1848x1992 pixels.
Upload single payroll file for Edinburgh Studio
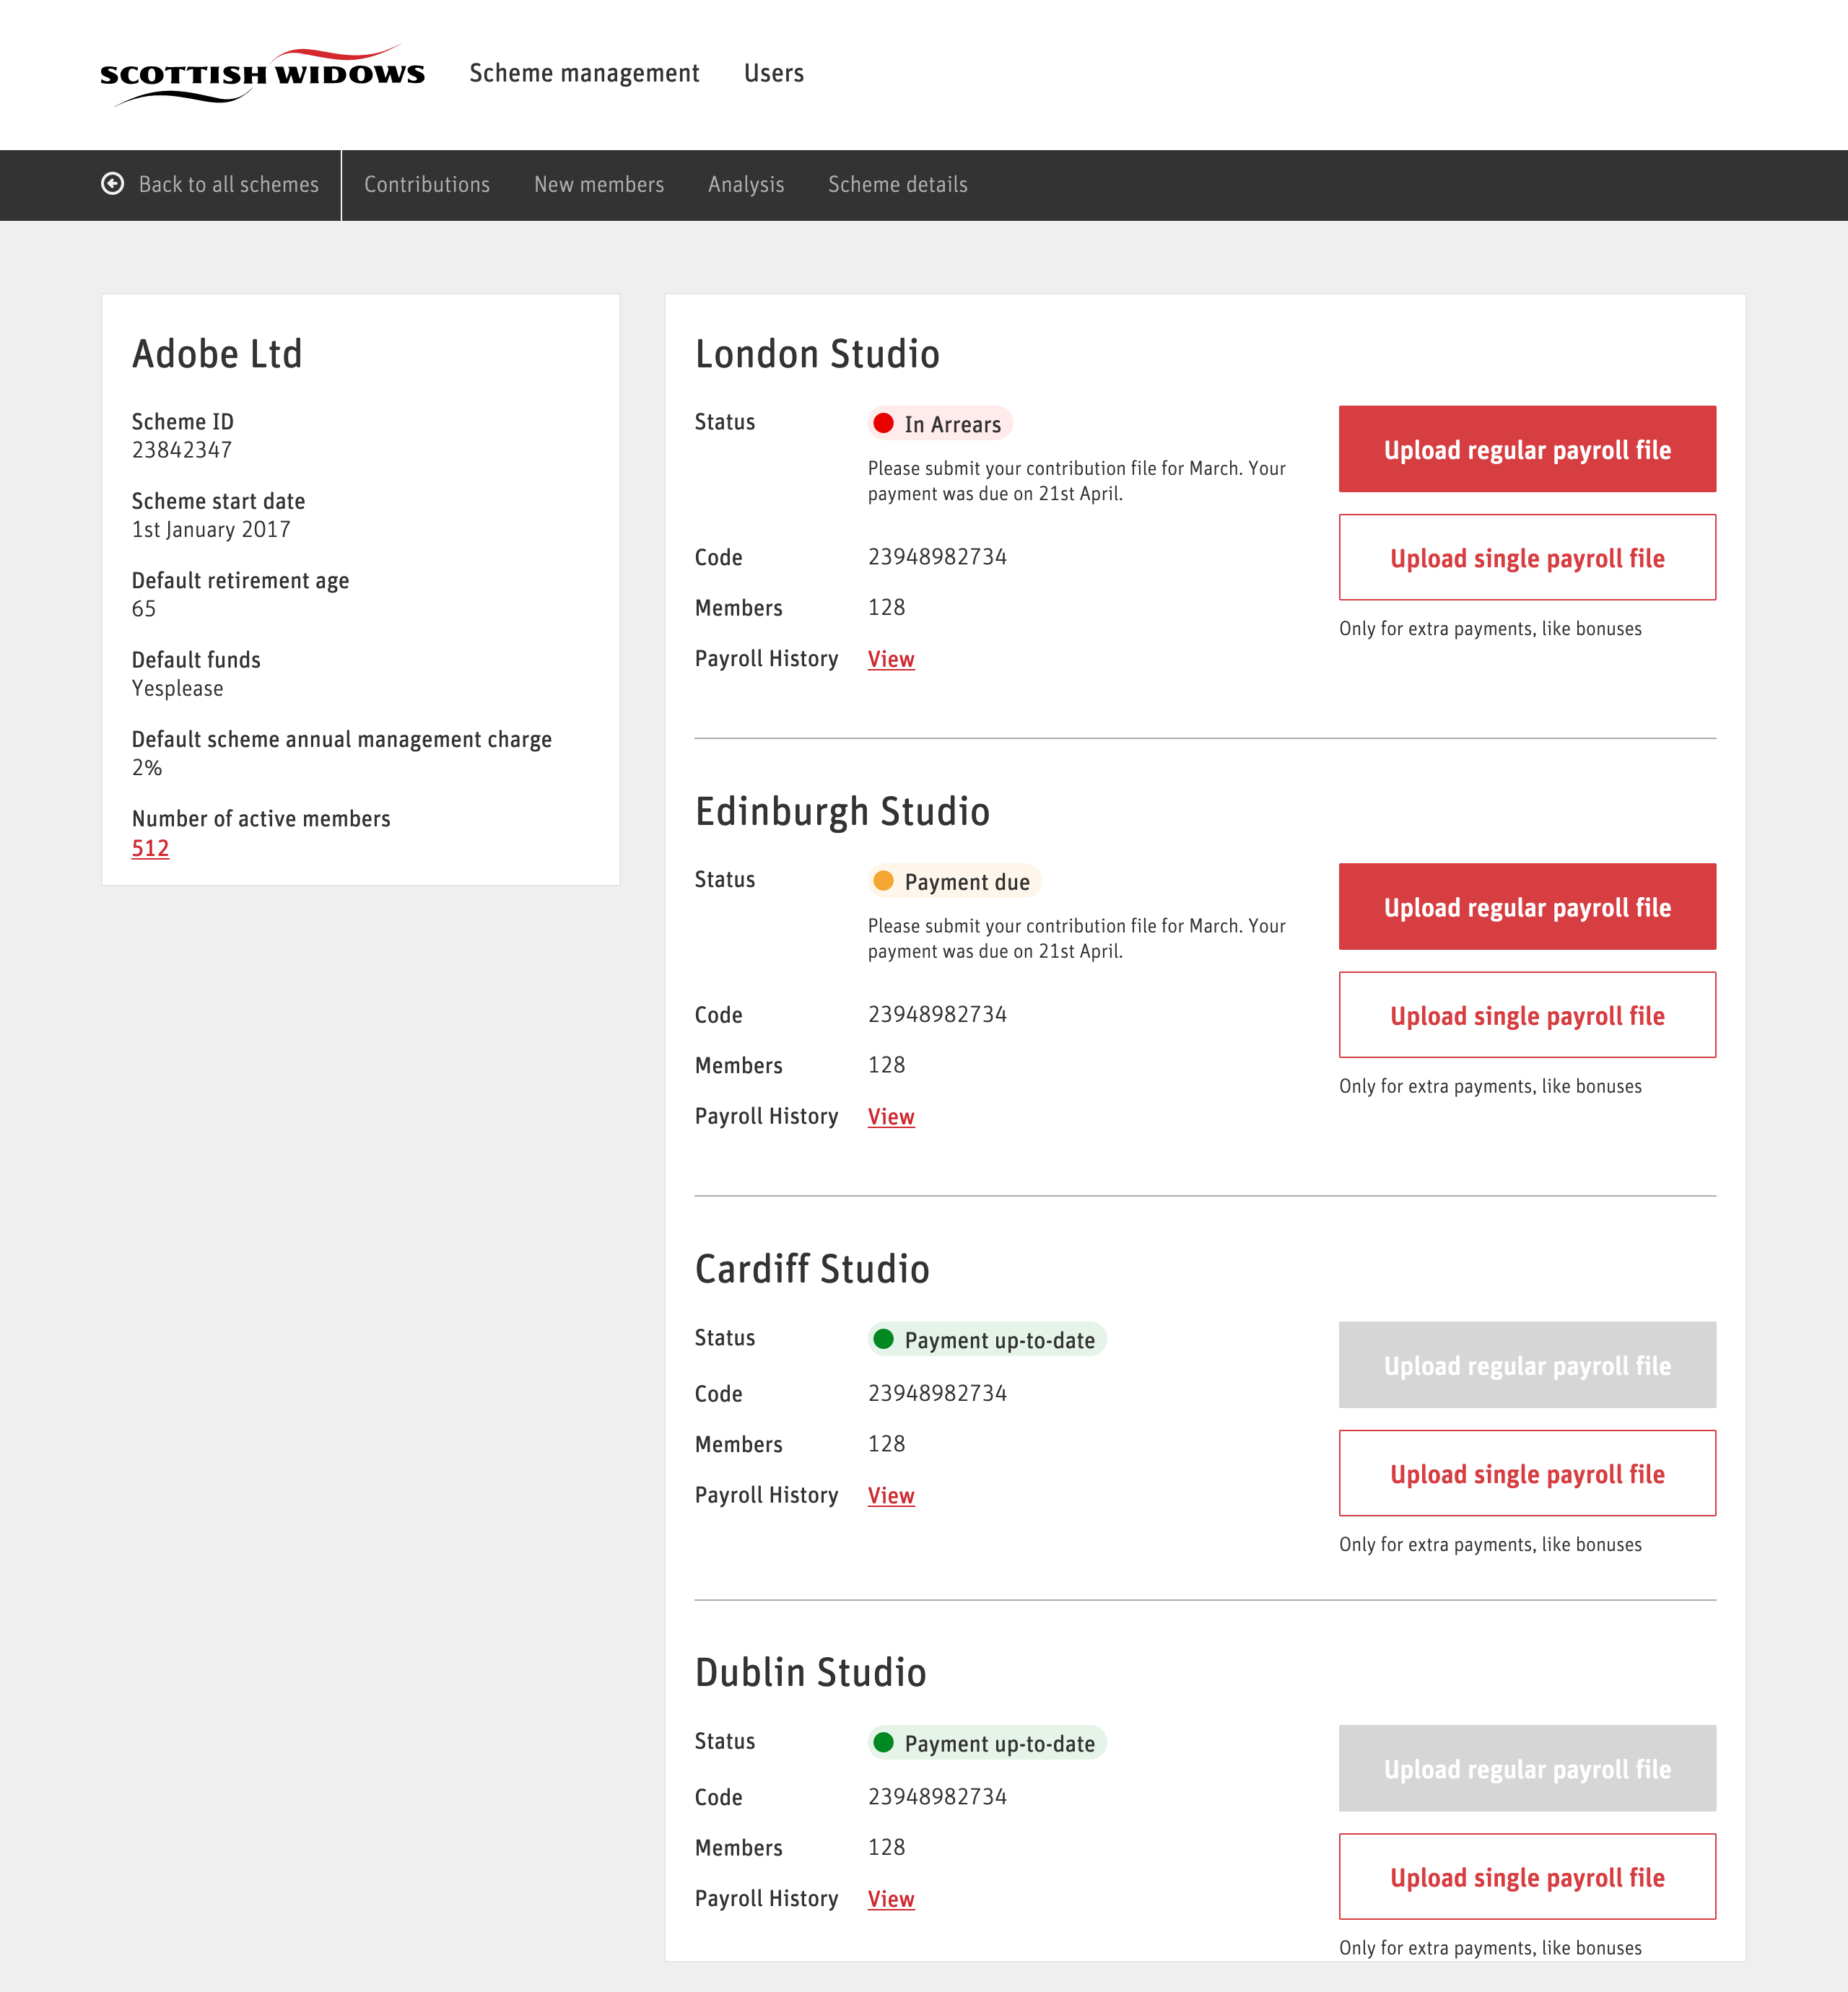pyautogui.click(x=1527, y=1015)
